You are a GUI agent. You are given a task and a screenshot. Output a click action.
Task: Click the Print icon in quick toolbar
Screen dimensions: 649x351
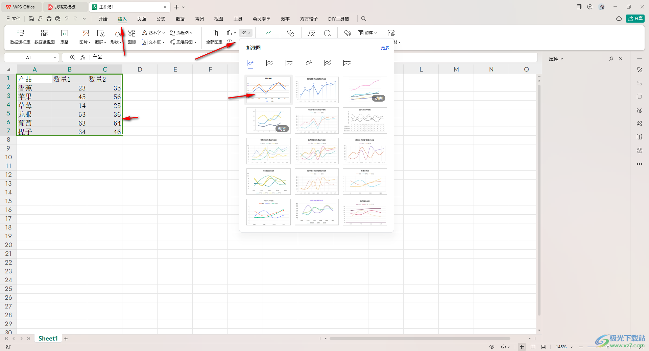pyautogui.click(x=49, y=19)
